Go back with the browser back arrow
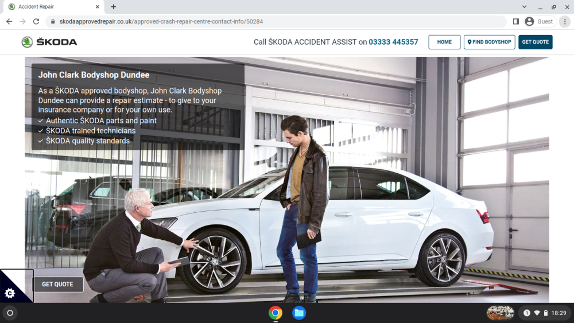The width and height of the screenshot is (574, 323). point(9,22)
